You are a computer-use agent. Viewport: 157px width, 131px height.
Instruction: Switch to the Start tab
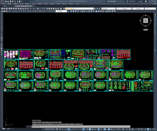5,6
